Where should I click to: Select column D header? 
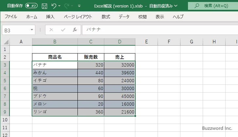(120, 42)
